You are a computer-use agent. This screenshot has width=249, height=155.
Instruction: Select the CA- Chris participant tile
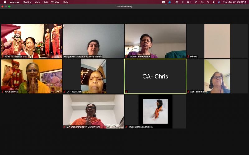155,76
